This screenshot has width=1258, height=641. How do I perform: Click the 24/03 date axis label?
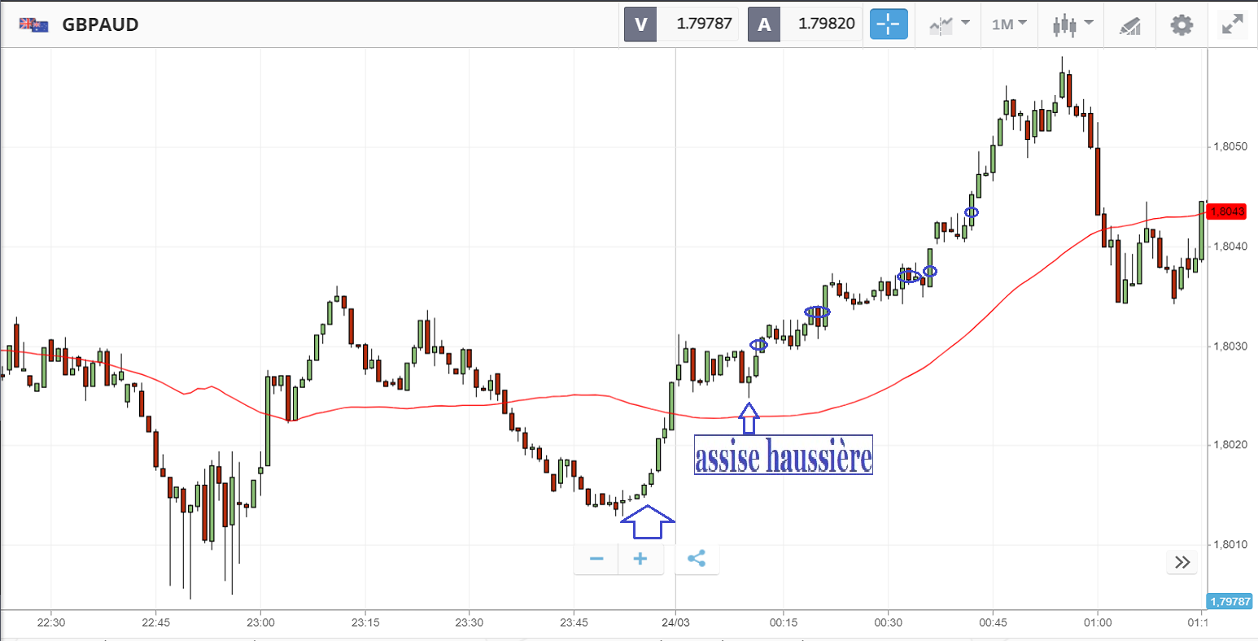675,623
